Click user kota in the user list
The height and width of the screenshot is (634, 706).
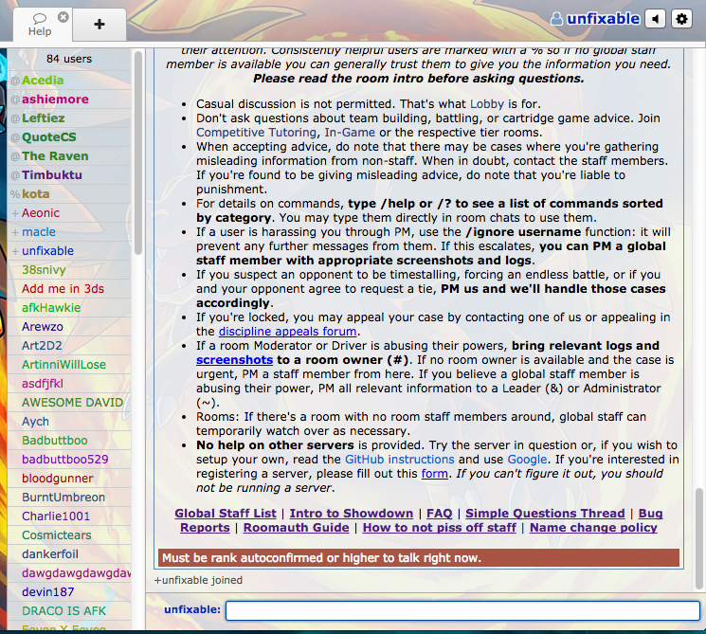[36, 194]
